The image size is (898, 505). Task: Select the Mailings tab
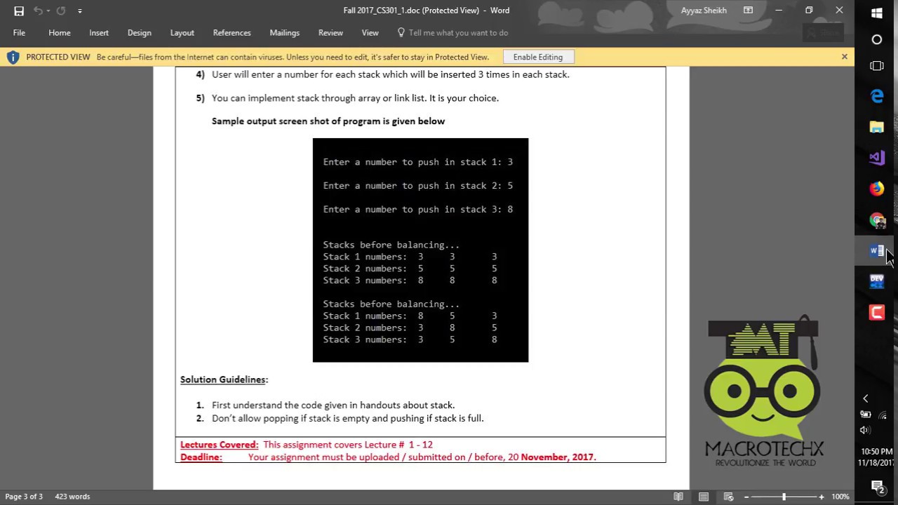pos(285,33)
